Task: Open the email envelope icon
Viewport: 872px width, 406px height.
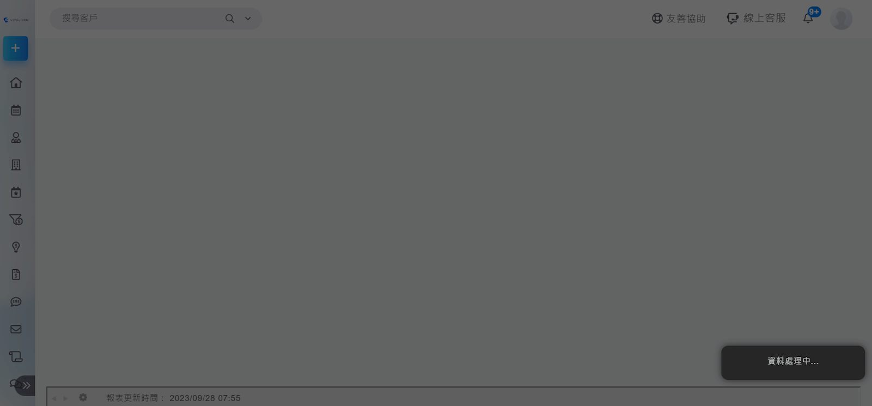Action: coord(16,329)
